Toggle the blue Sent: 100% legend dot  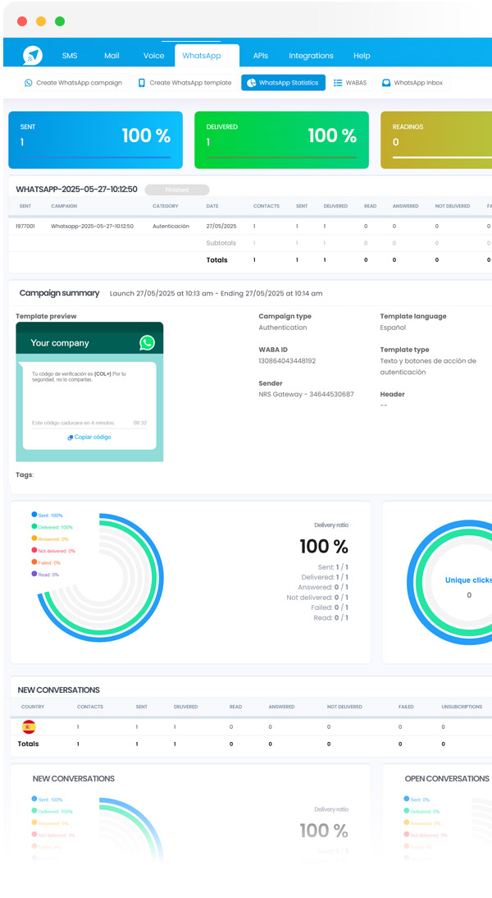(34, 515)
